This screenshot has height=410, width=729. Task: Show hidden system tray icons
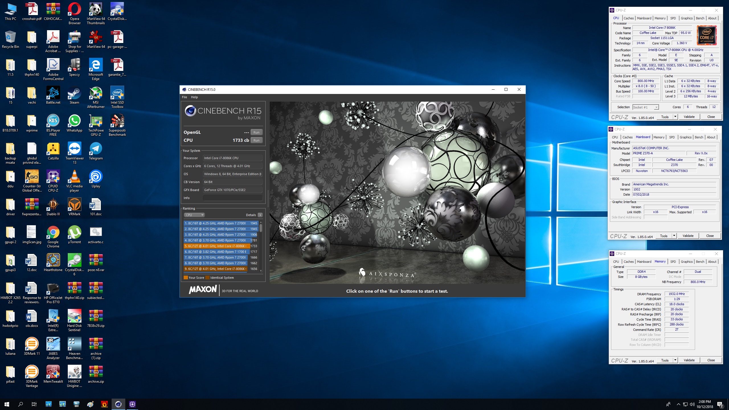click(678, 404)
